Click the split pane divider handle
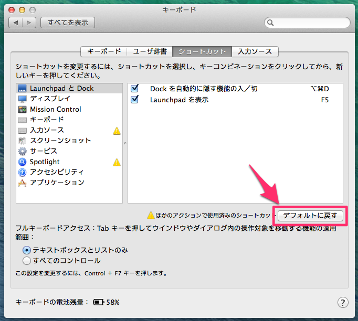 (x=125, y=143)
